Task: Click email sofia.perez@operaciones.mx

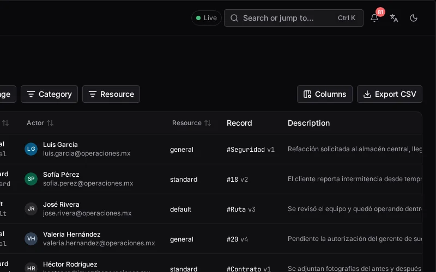Action: click(88, 183)
